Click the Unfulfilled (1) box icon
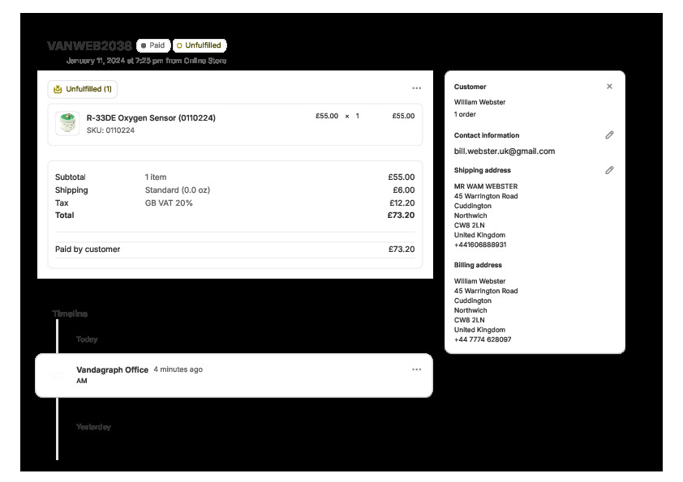The image size is (683, 482). (x=58, y=89)
